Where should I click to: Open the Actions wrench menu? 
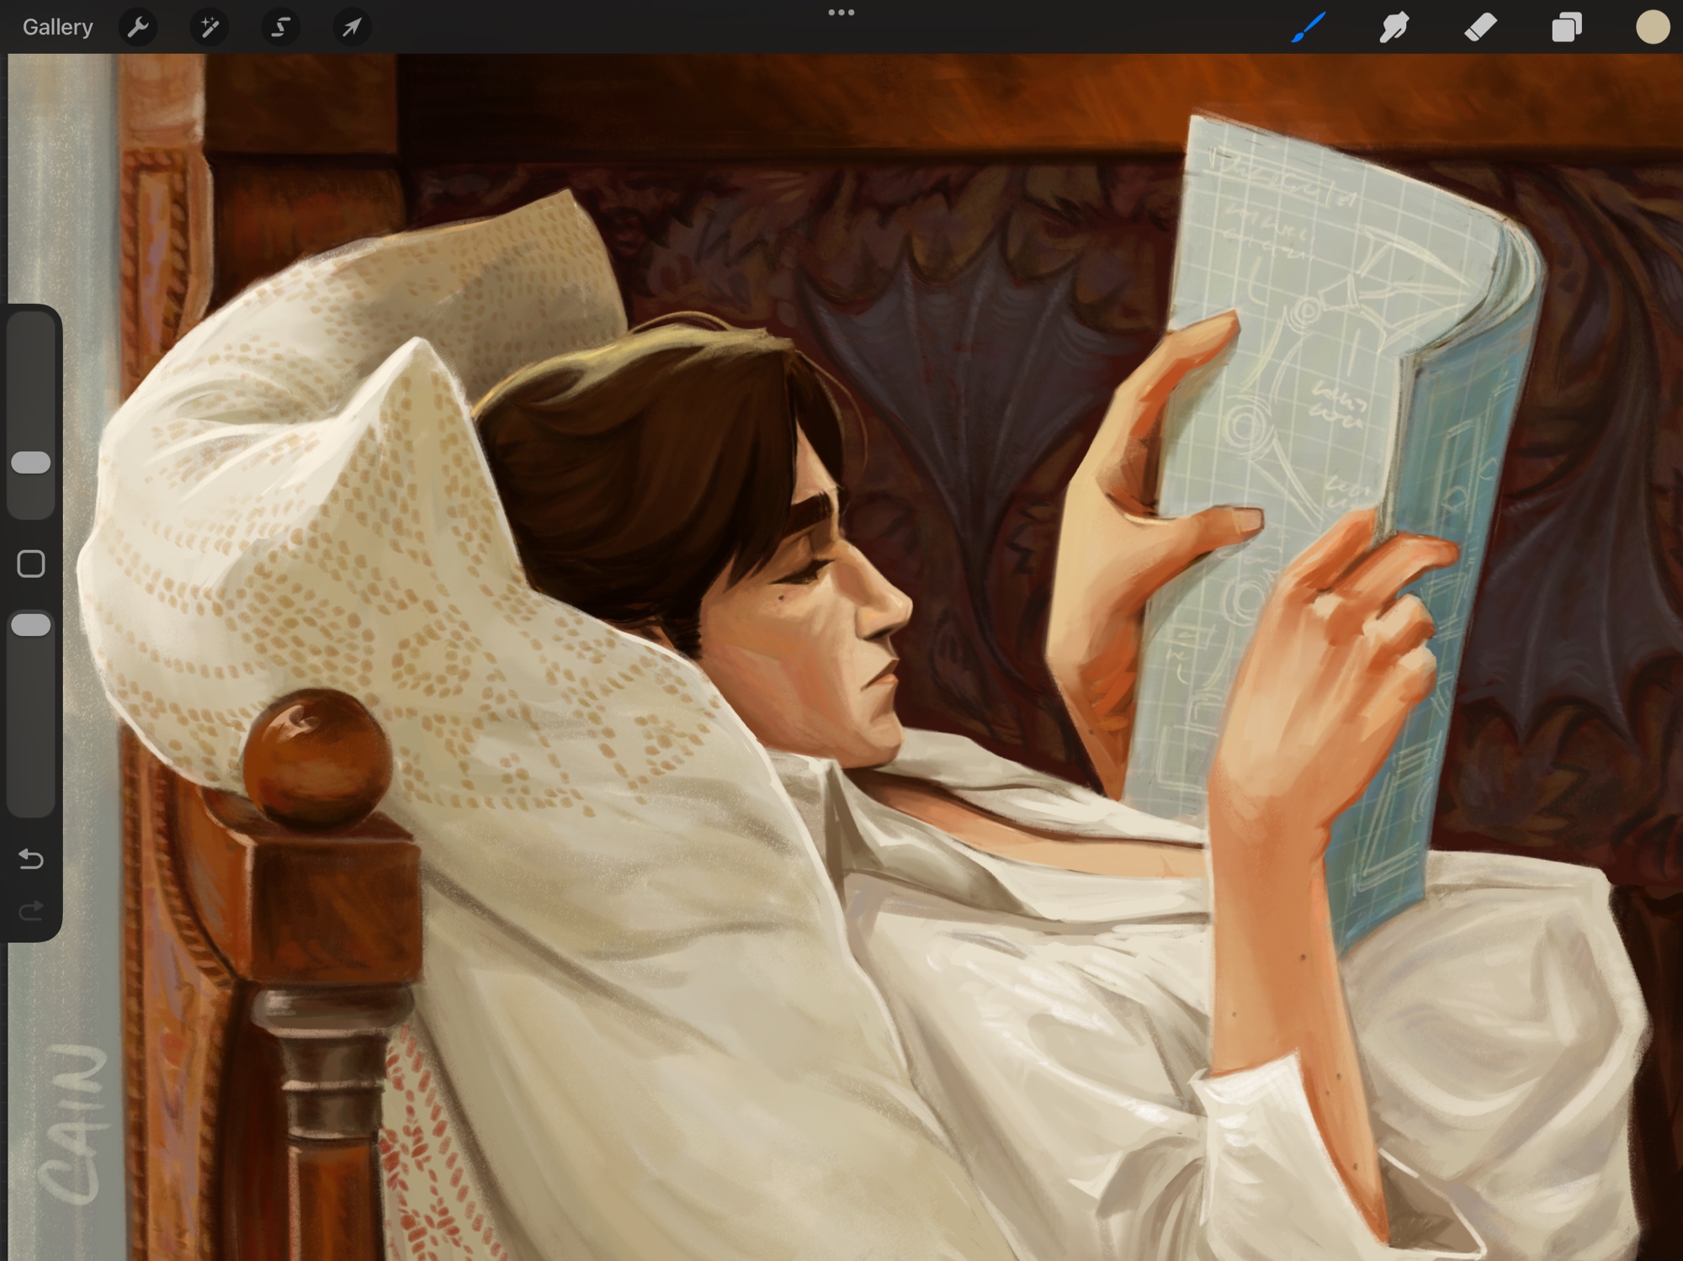pos(138,28)
